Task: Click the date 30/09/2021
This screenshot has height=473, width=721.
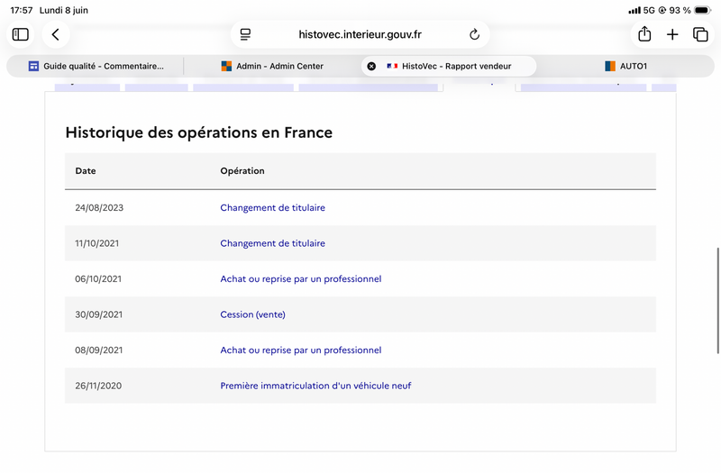Action: [x=99, y=314]
